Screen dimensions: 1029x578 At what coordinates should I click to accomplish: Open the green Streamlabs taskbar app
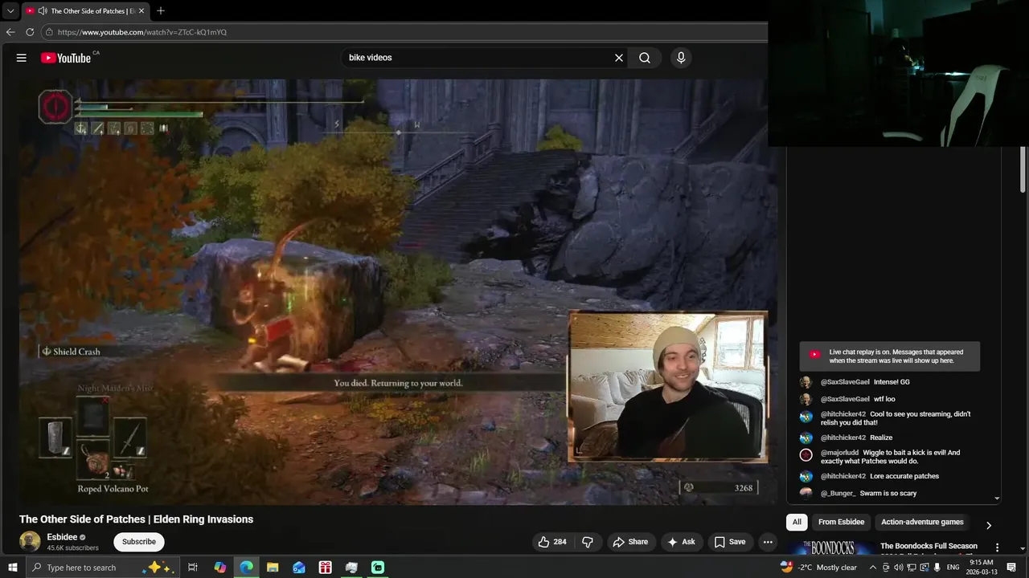coord(377,568)
